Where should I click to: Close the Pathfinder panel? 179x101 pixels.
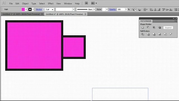click(x=176, y=18)
